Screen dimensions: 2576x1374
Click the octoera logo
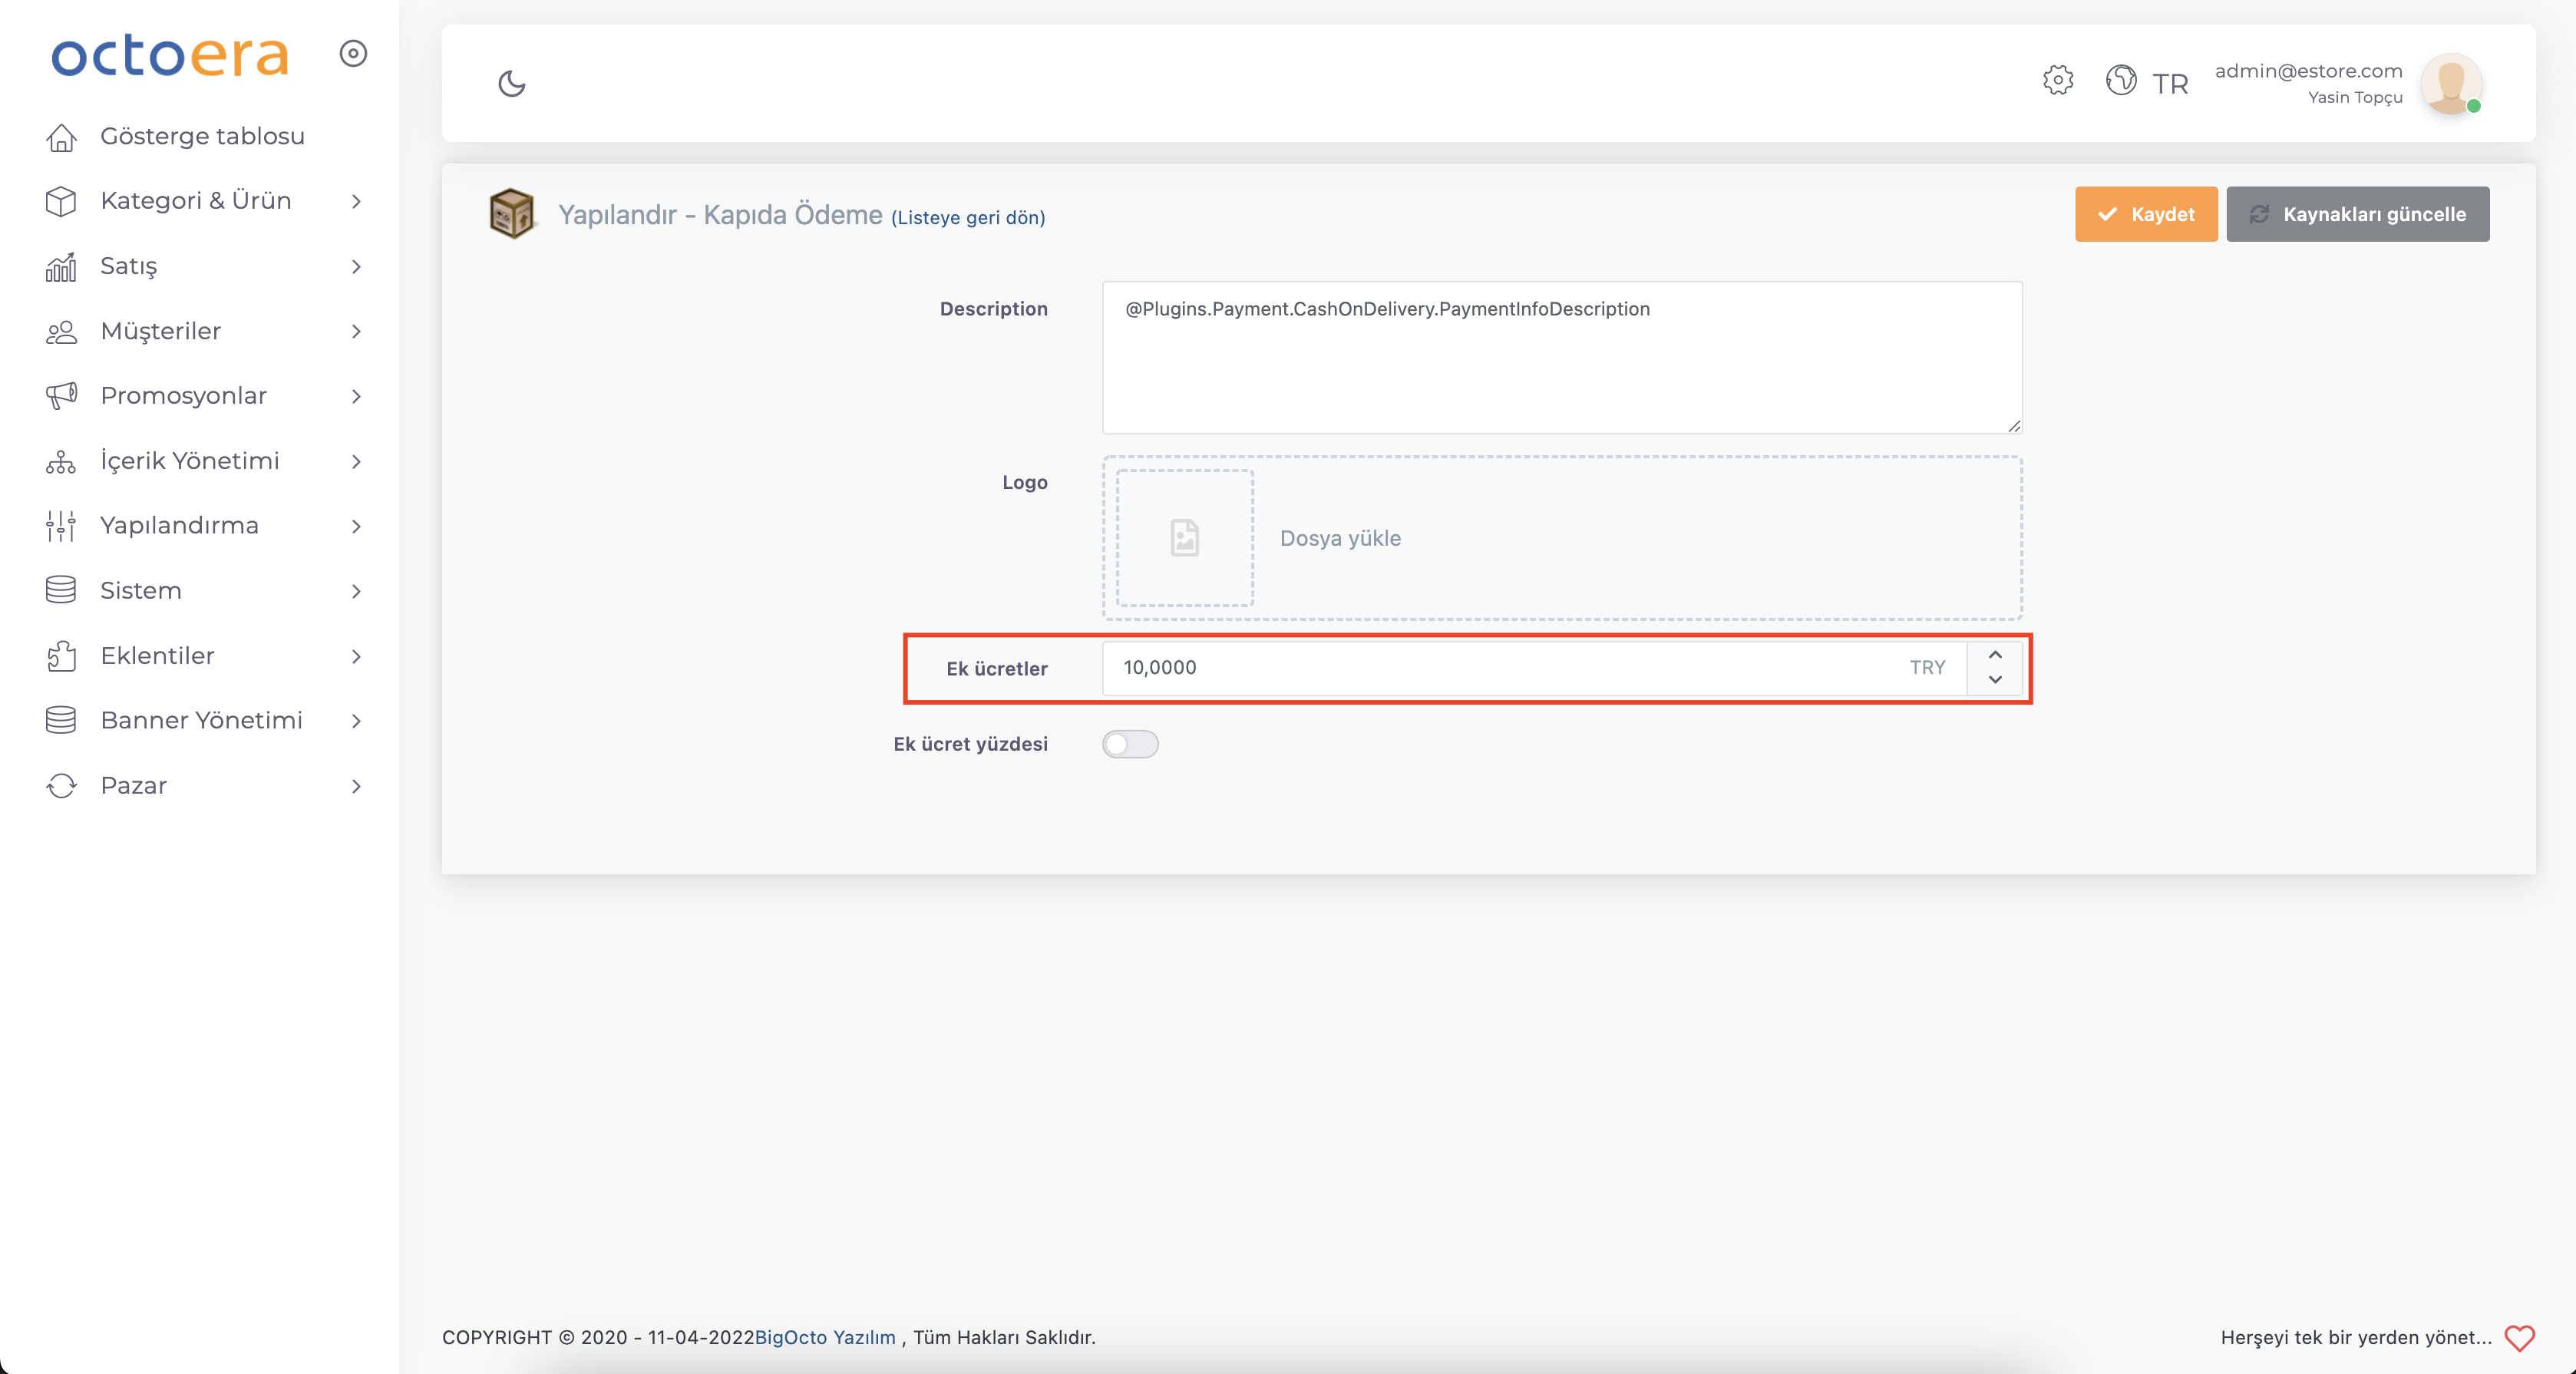click(170, 55)
